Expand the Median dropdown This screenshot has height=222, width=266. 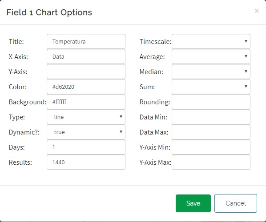pos(211,71)
